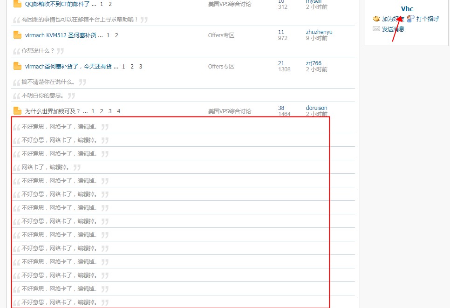This screenshot has width=450, height=308.
Task: Click 发送消息 to send a message
Action: pyautogui.click(x=393, y=29)
